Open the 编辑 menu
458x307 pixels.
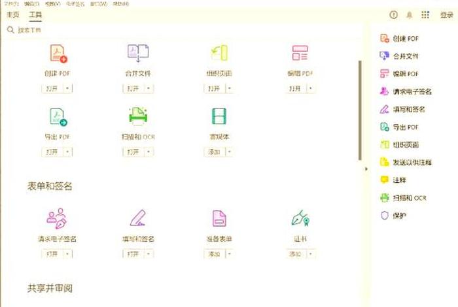[31, 4]
